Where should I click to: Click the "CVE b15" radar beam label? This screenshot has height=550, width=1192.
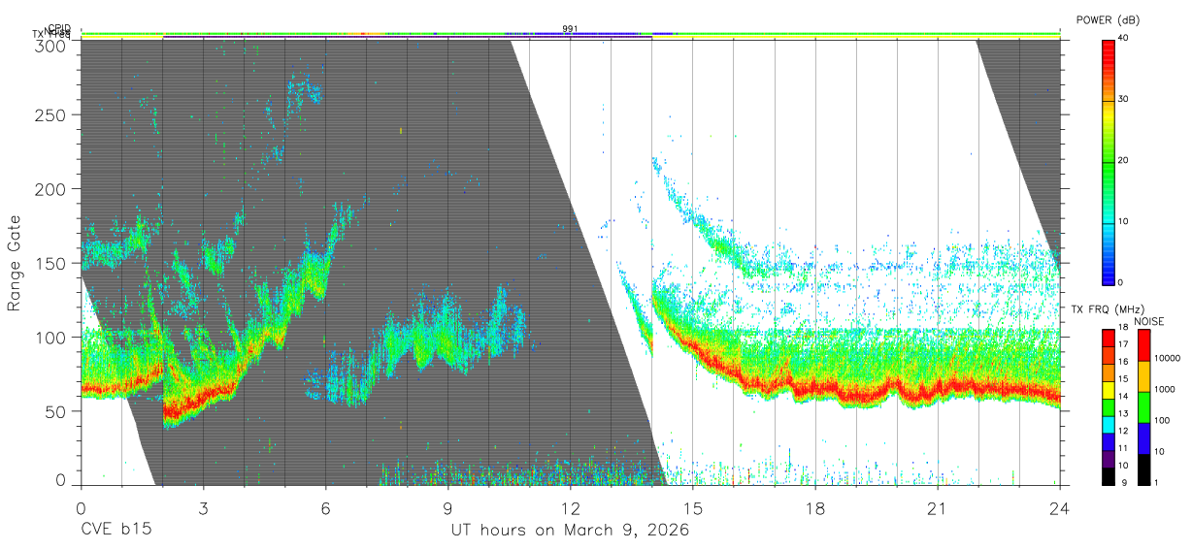pyautogui.click(x=115, y=531)
